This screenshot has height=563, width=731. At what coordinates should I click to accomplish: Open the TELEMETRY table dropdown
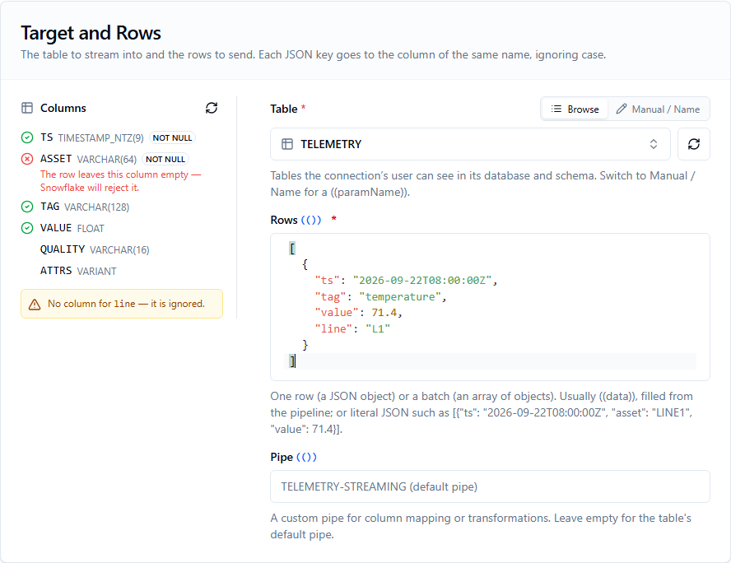pyautogui.click(x=470, y=144)
